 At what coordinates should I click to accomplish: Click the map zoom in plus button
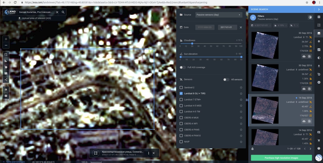[6, 39]
